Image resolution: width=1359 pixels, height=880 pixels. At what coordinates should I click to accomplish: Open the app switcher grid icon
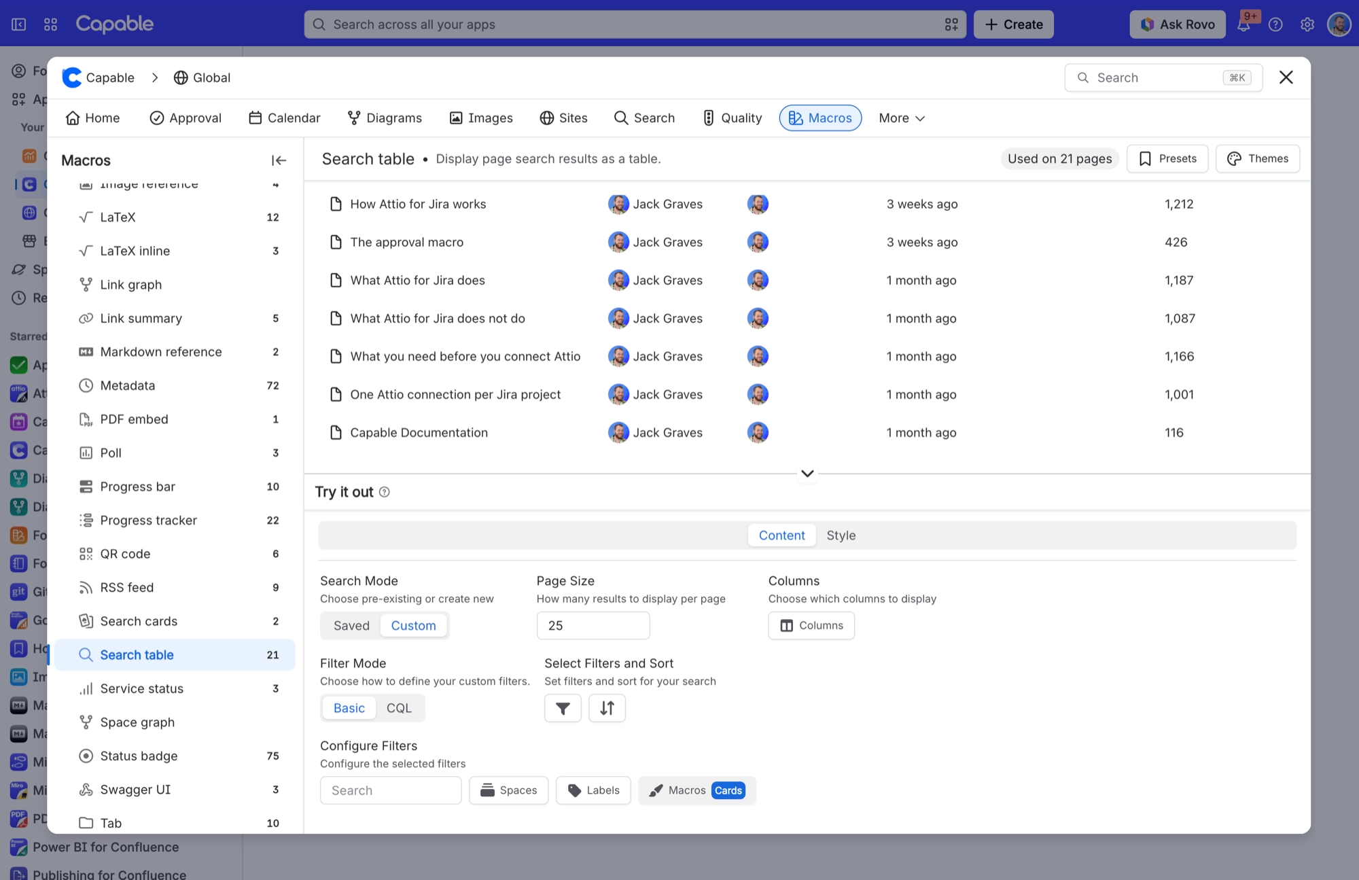coord(50,24)
